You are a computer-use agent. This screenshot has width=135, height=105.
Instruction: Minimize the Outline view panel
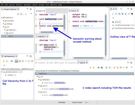point(128,9)
